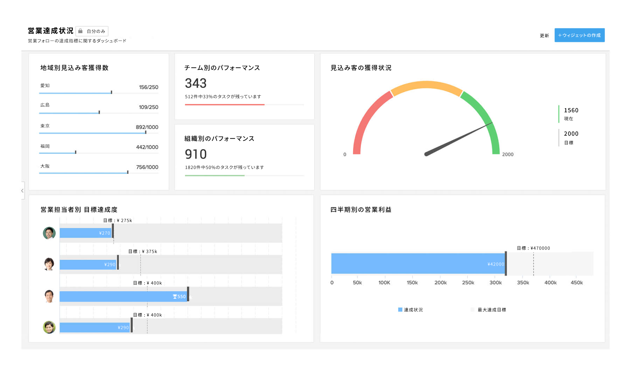The width and height of the screenshot is (631, 371).
Task: Select the 343 value in チーム別のパフォーマンス
Action: (196, 83)
